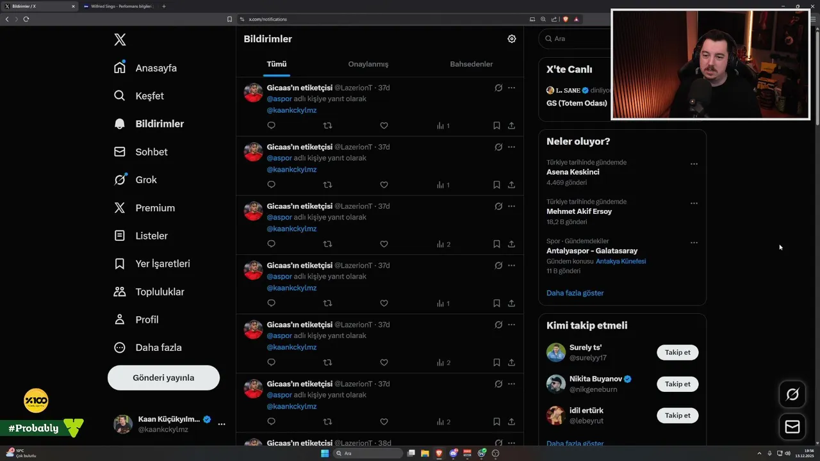Click the Antakya Künefesi link

[x=621, y=261]
